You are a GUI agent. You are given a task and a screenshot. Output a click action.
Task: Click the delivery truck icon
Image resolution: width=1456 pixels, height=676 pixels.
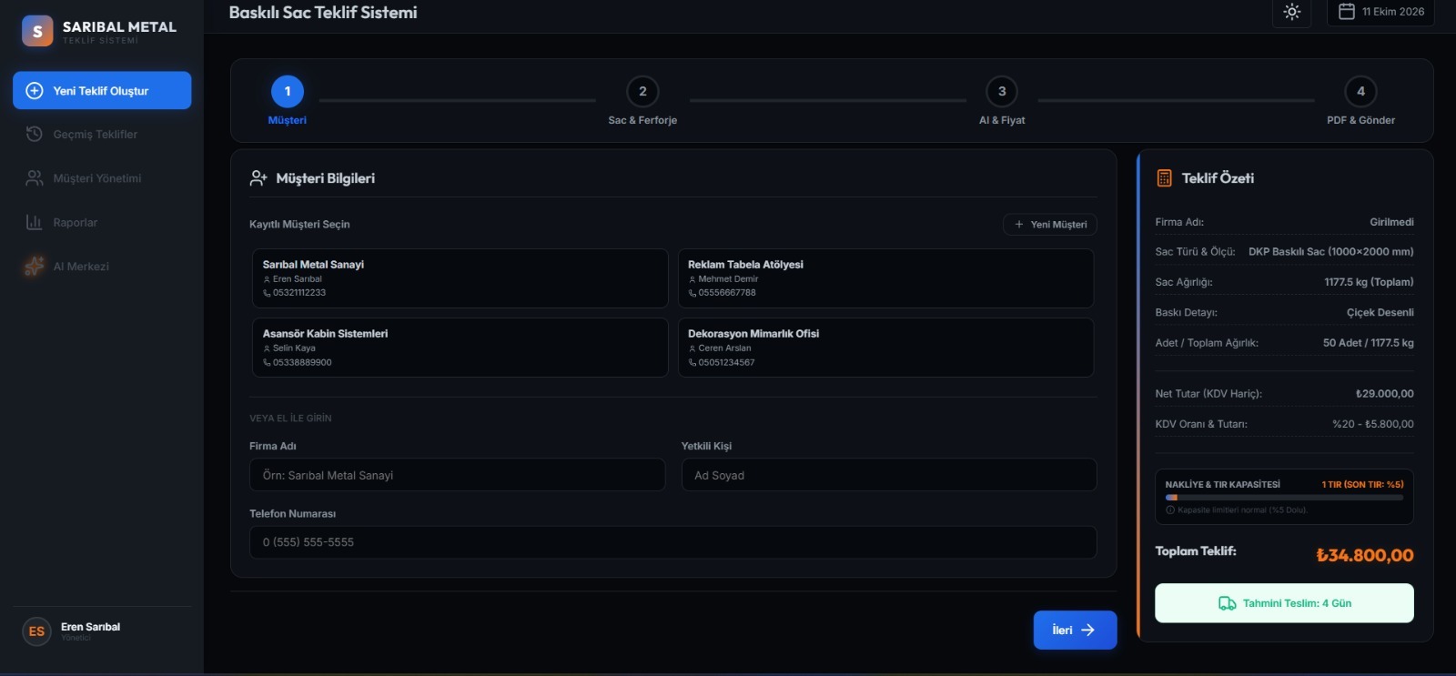tap(1227, 603)
